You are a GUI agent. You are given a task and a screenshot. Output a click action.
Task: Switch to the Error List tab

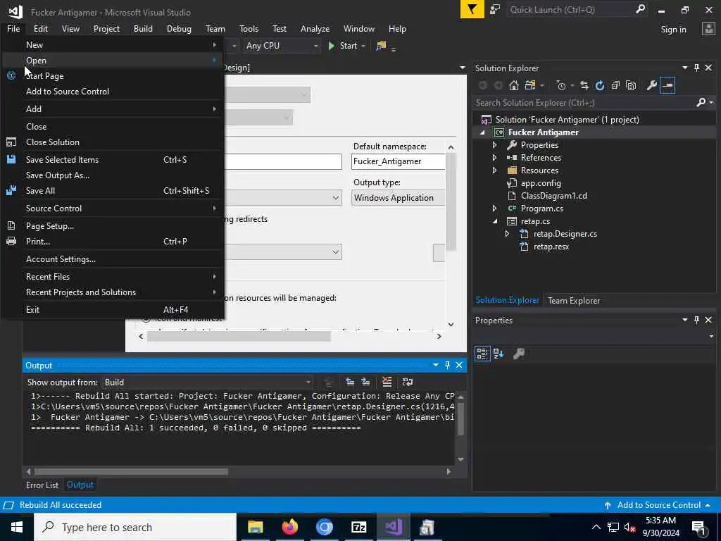coord(42,485)
